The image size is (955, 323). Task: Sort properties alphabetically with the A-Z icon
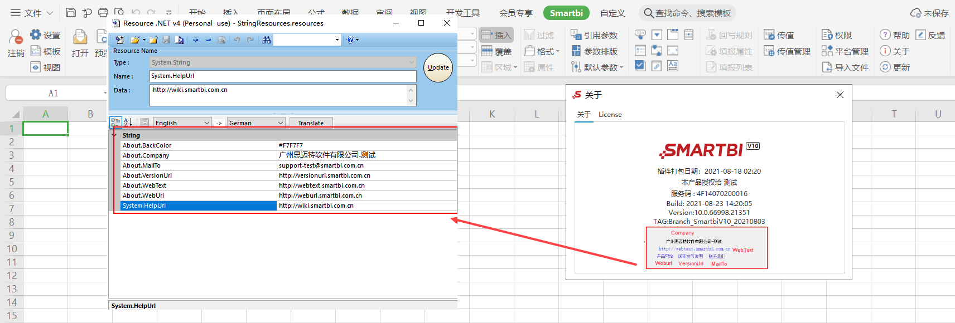[x=128, y=123]
